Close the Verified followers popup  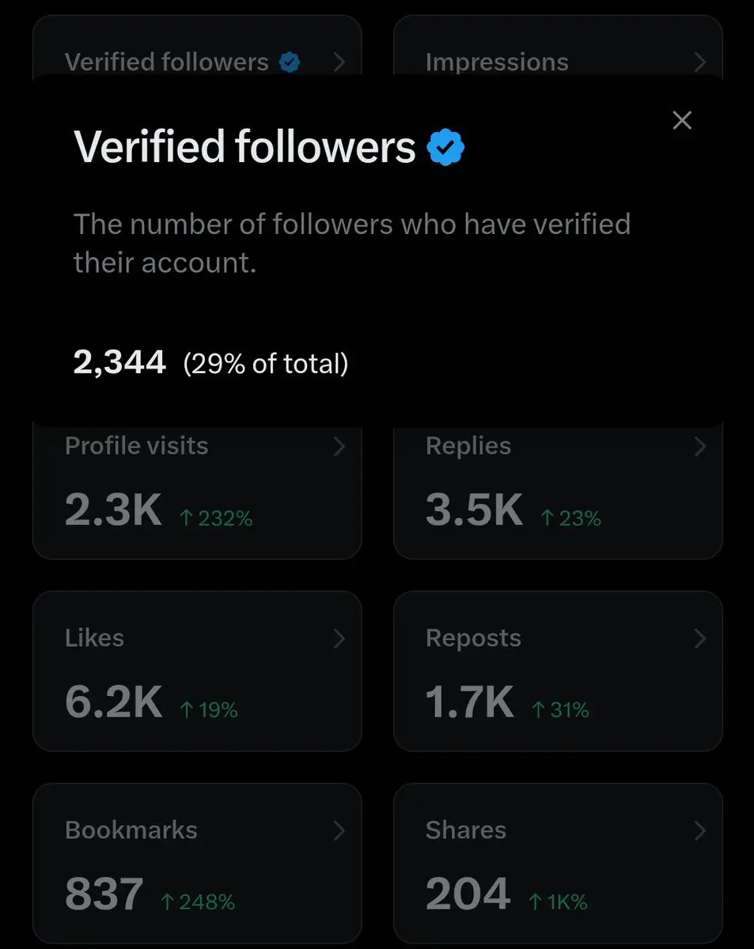pyautogui.click(x=681, y=120)
